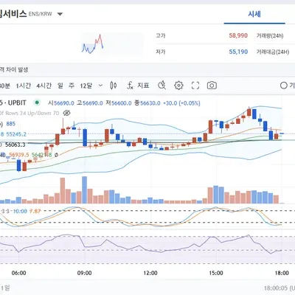Image resolution: width=295 pixels, height=295 pixels.
Task: Click the 12:00 time axis label
Action: (150, 273)
